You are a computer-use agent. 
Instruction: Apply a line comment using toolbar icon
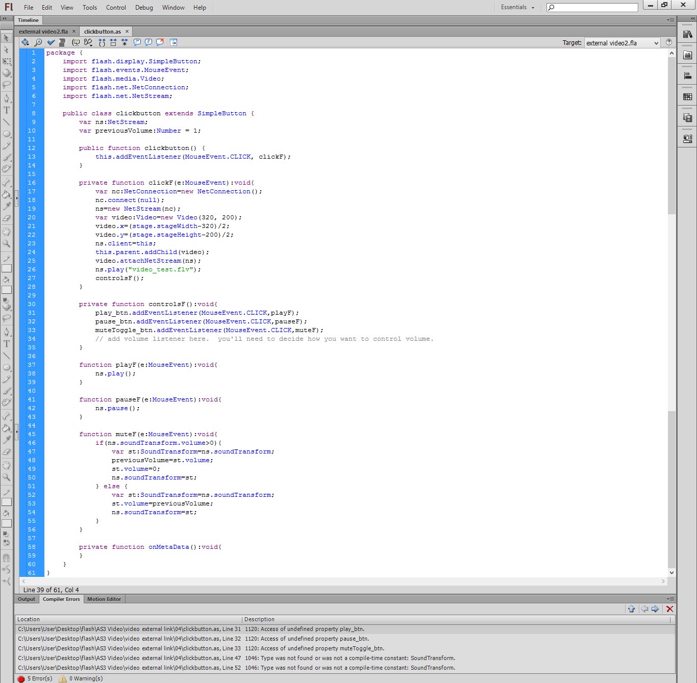pyautogui.click(x=148, y=42)
